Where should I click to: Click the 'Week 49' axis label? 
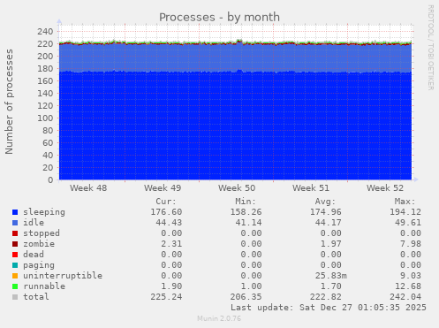(x=163, y=188)
